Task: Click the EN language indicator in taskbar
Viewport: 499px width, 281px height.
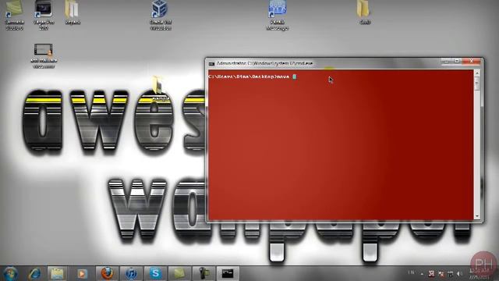Action: click(411, 272)
